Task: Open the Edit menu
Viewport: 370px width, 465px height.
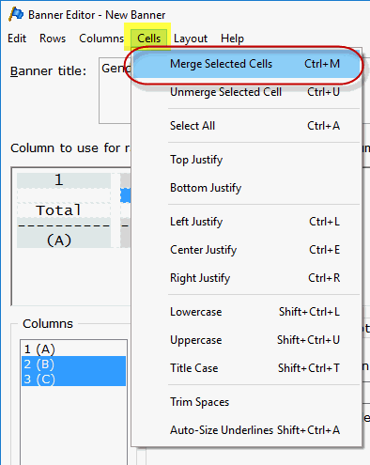Action: click(x=17, y=39)
